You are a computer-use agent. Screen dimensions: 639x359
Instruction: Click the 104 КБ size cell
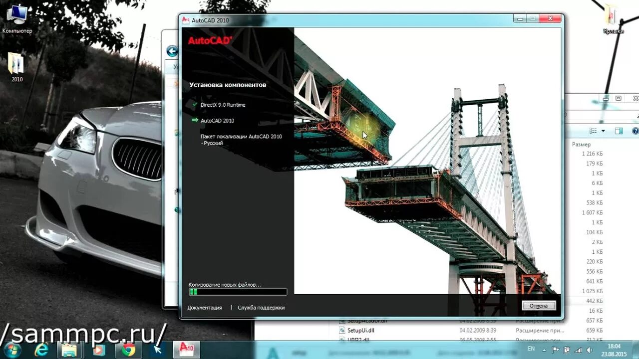click(x=594, y=232)
